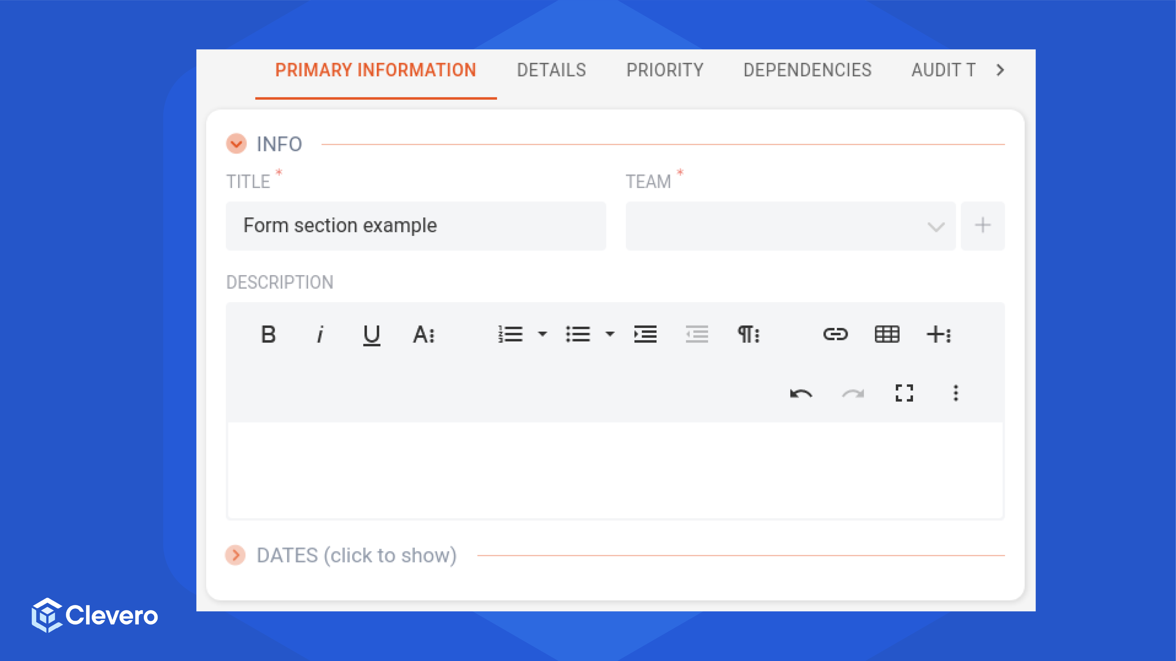
Task: Select the PRIMARY INFORMATION tab
Action: coord(376,70)
